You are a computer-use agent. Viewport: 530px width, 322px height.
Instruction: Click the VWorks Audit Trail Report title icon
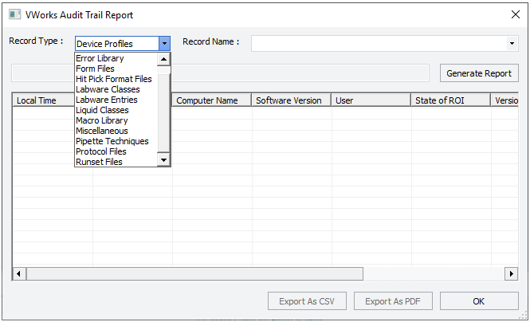click(x=14, y=14)
